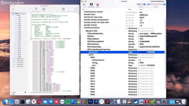The height and width of the screenshot is (106, 189).
Task: Open Downloads folder in the dock
Action: pos(172,102)
